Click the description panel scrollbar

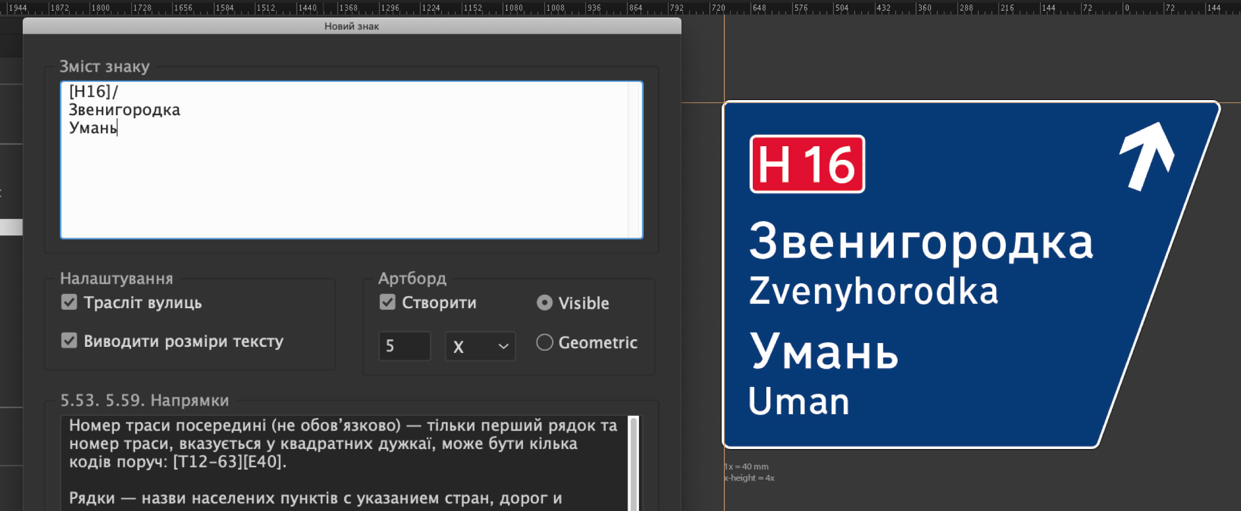click(634, 462)
